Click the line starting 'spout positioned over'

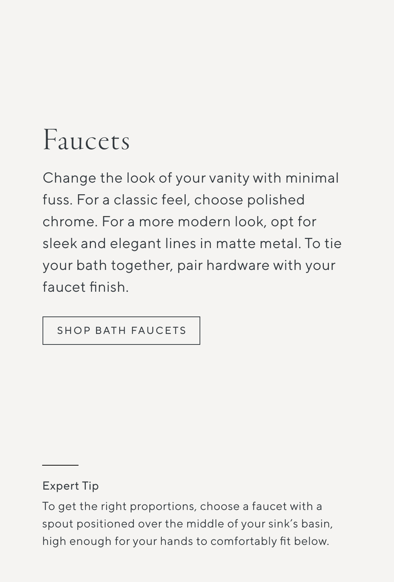click(187, 524)
